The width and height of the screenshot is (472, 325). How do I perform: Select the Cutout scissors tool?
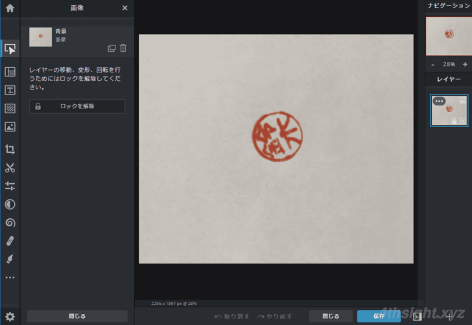10,168
